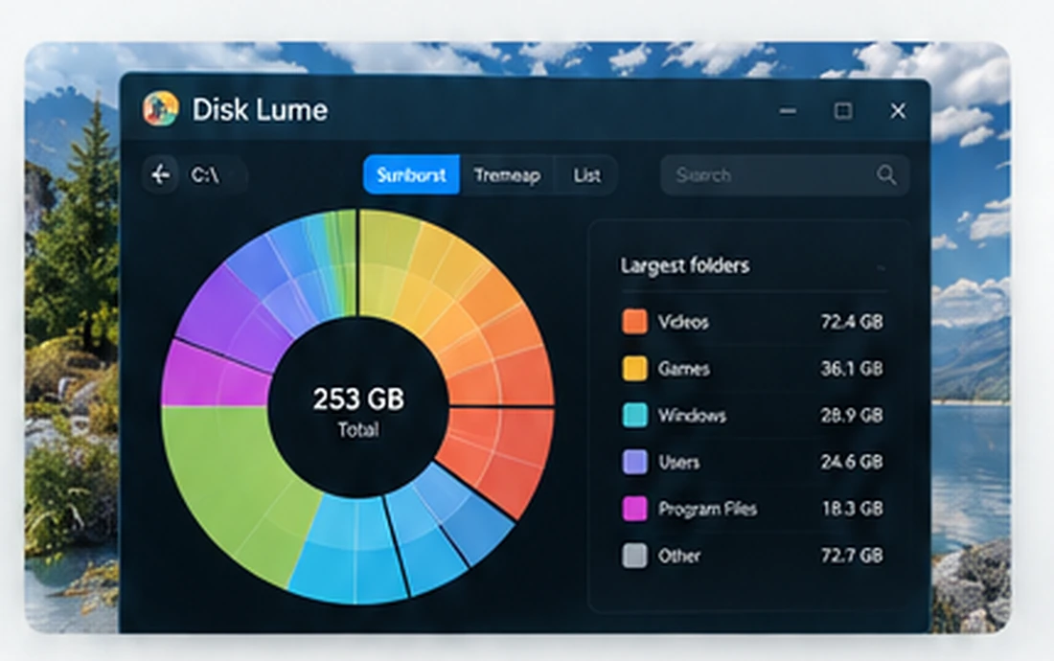Click the 253 GB Total center of the chart
This screenshot has width=1054, height=661.
coord(358,408)
